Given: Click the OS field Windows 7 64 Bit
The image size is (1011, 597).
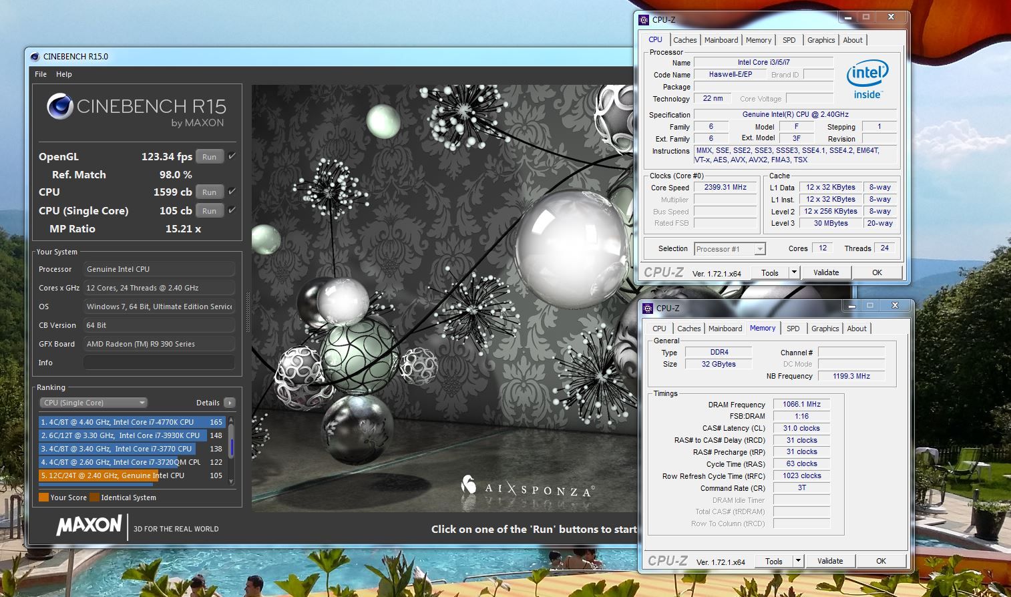Looking at the screenshot, I should 159,307.
